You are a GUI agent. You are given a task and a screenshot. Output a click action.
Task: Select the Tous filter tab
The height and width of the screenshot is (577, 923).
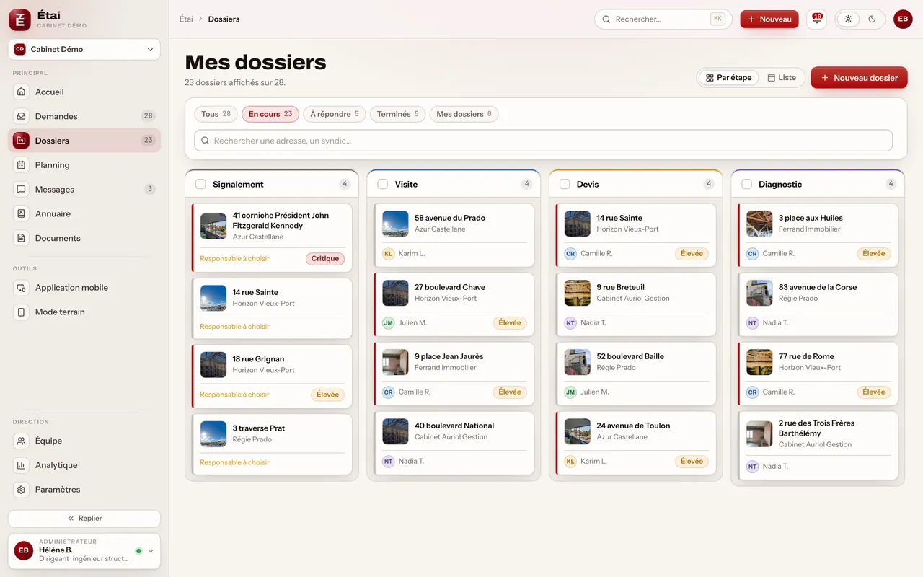[x=216, y=114]
